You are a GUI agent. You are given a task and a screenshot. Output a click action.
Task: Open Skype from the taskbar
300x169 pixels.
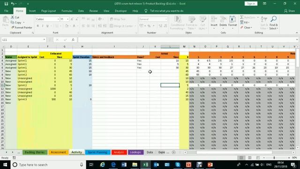tap(178, 165)
